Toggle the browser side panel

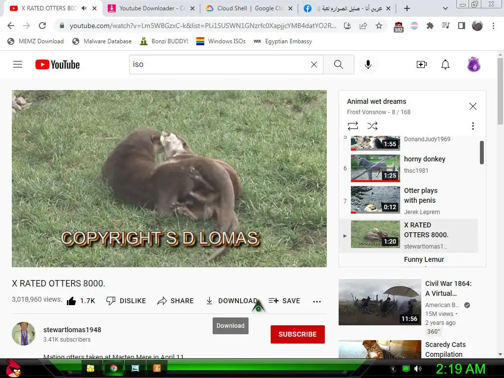coord(462,26)
